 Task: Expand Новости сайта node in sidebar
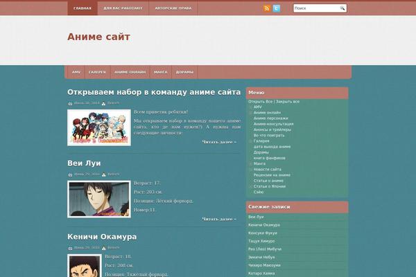(250, 170)
